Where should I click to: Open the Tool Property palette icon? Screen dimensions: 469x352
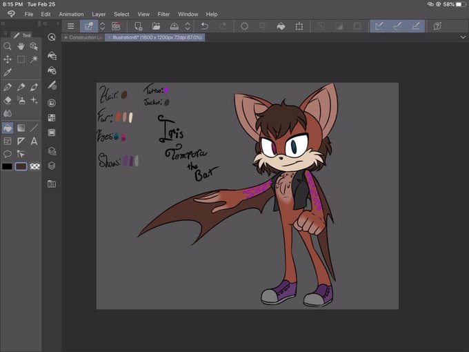[x=52, y=70]
